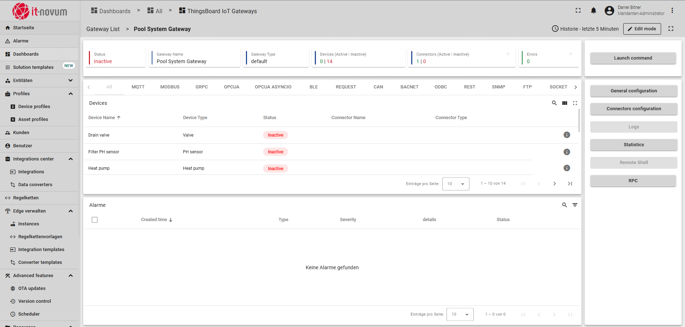Go to next page of Devices
This screenshot has height=327, width=685.
(554, 184)
